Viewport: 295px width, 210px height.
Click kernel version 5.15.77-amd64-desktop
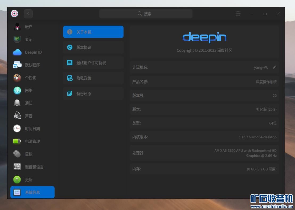[x=257, y=137]
